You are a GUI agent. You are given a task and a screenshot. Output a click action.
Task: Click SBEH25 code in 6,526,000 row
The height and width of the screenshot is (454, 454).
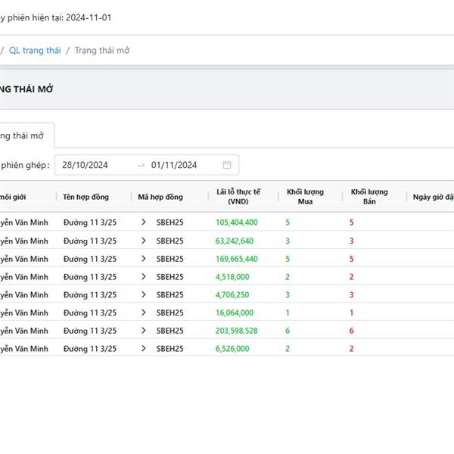point(170,349)
